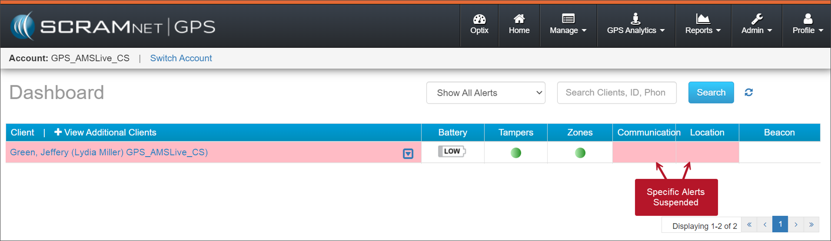Click the green Zones status dot
This screenshot has height=241, width=831.
pyautogui.click(x=580, y=153)
